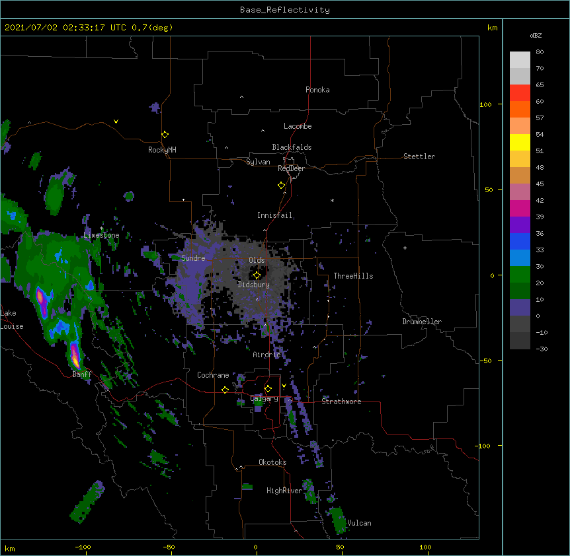Click the -30 value at legend bottom
This screenshot has height=556, width=570.
point(542,349)
